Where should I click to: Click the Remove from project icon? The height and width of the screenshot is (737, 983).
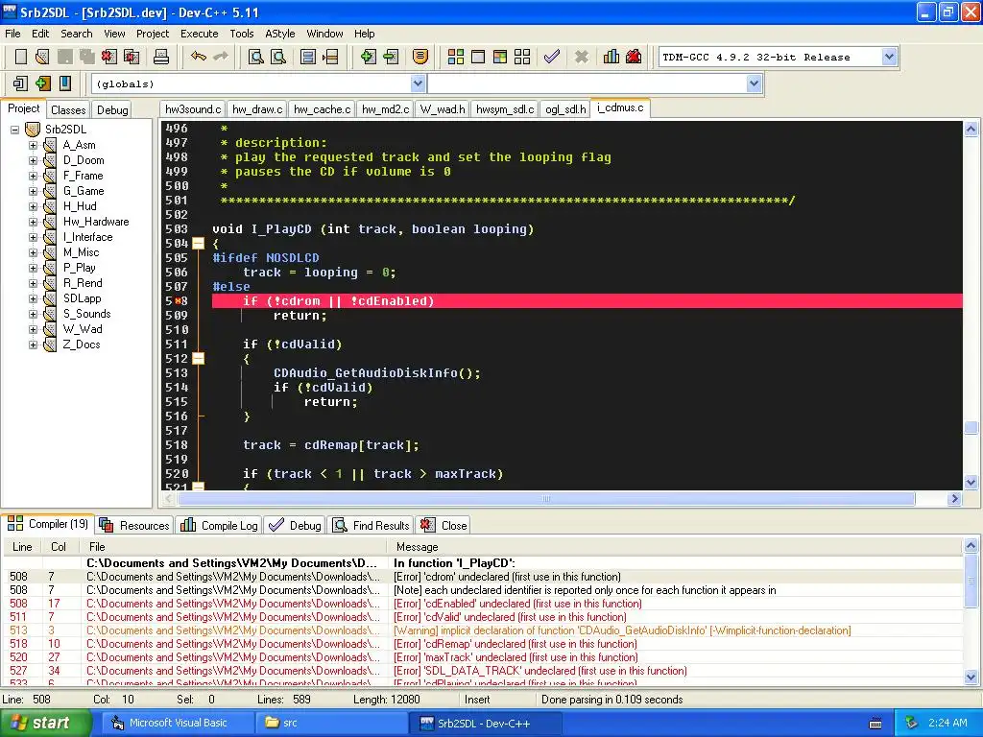[x=391, y=57]
